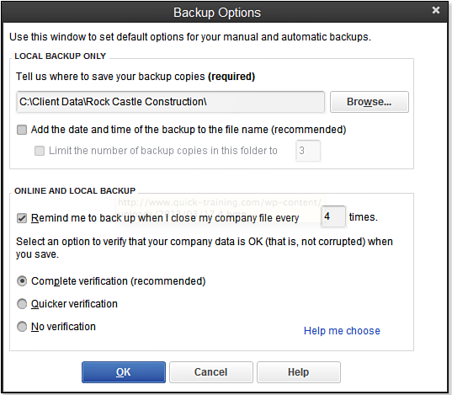Click the reminder frequency field showing 4

tap(333, 216)
